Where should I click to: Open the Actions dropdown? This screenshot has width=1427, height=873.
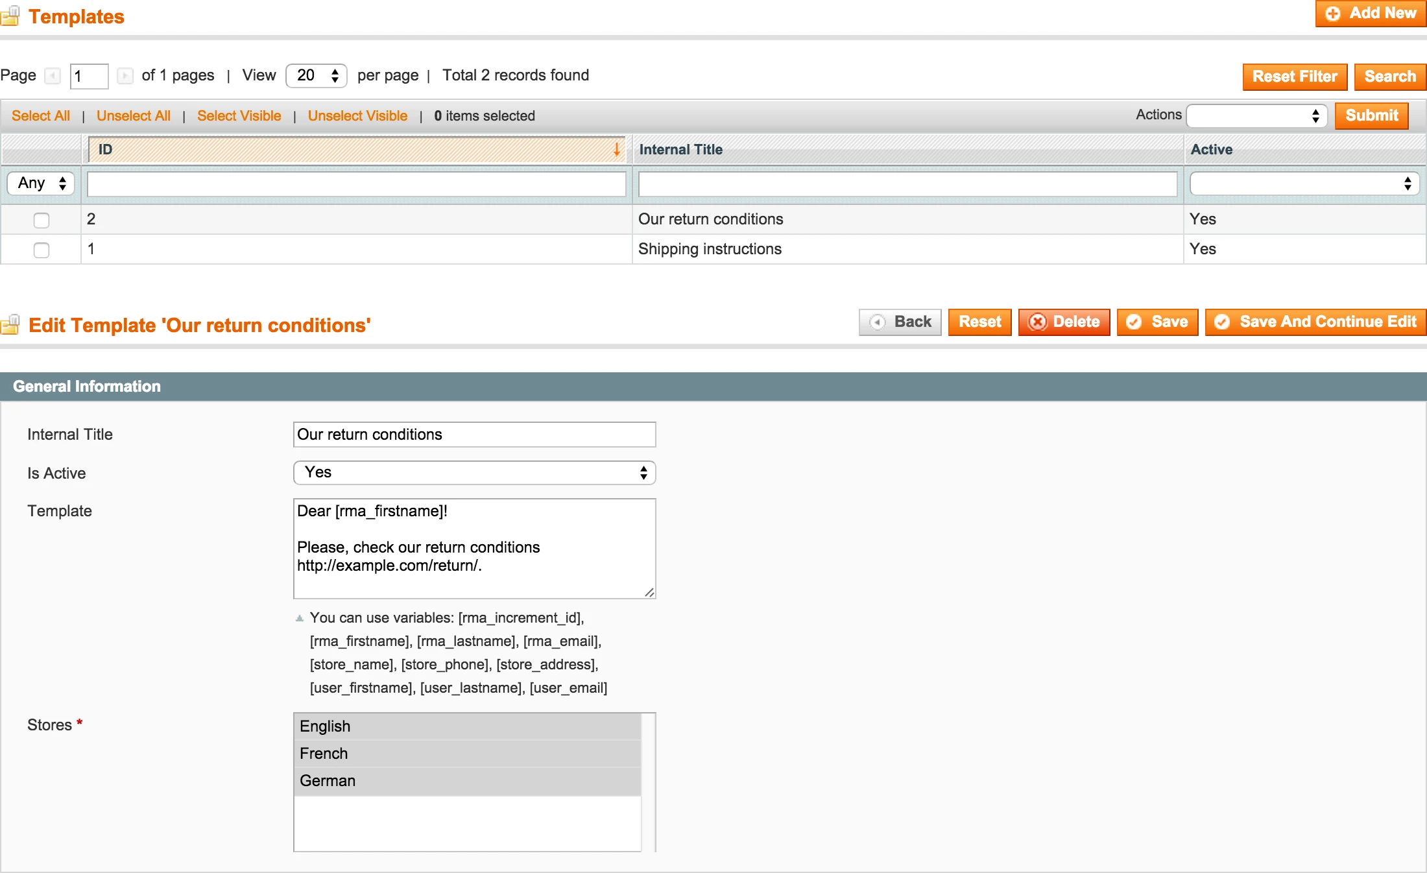(x=1256, y=115)
